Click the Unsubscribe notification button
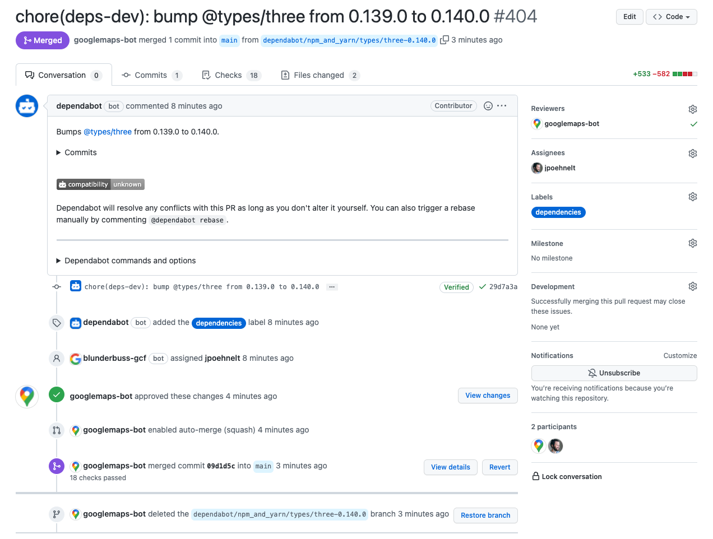Viewport: 713px width, 539px height. click(x=614, y=373)
